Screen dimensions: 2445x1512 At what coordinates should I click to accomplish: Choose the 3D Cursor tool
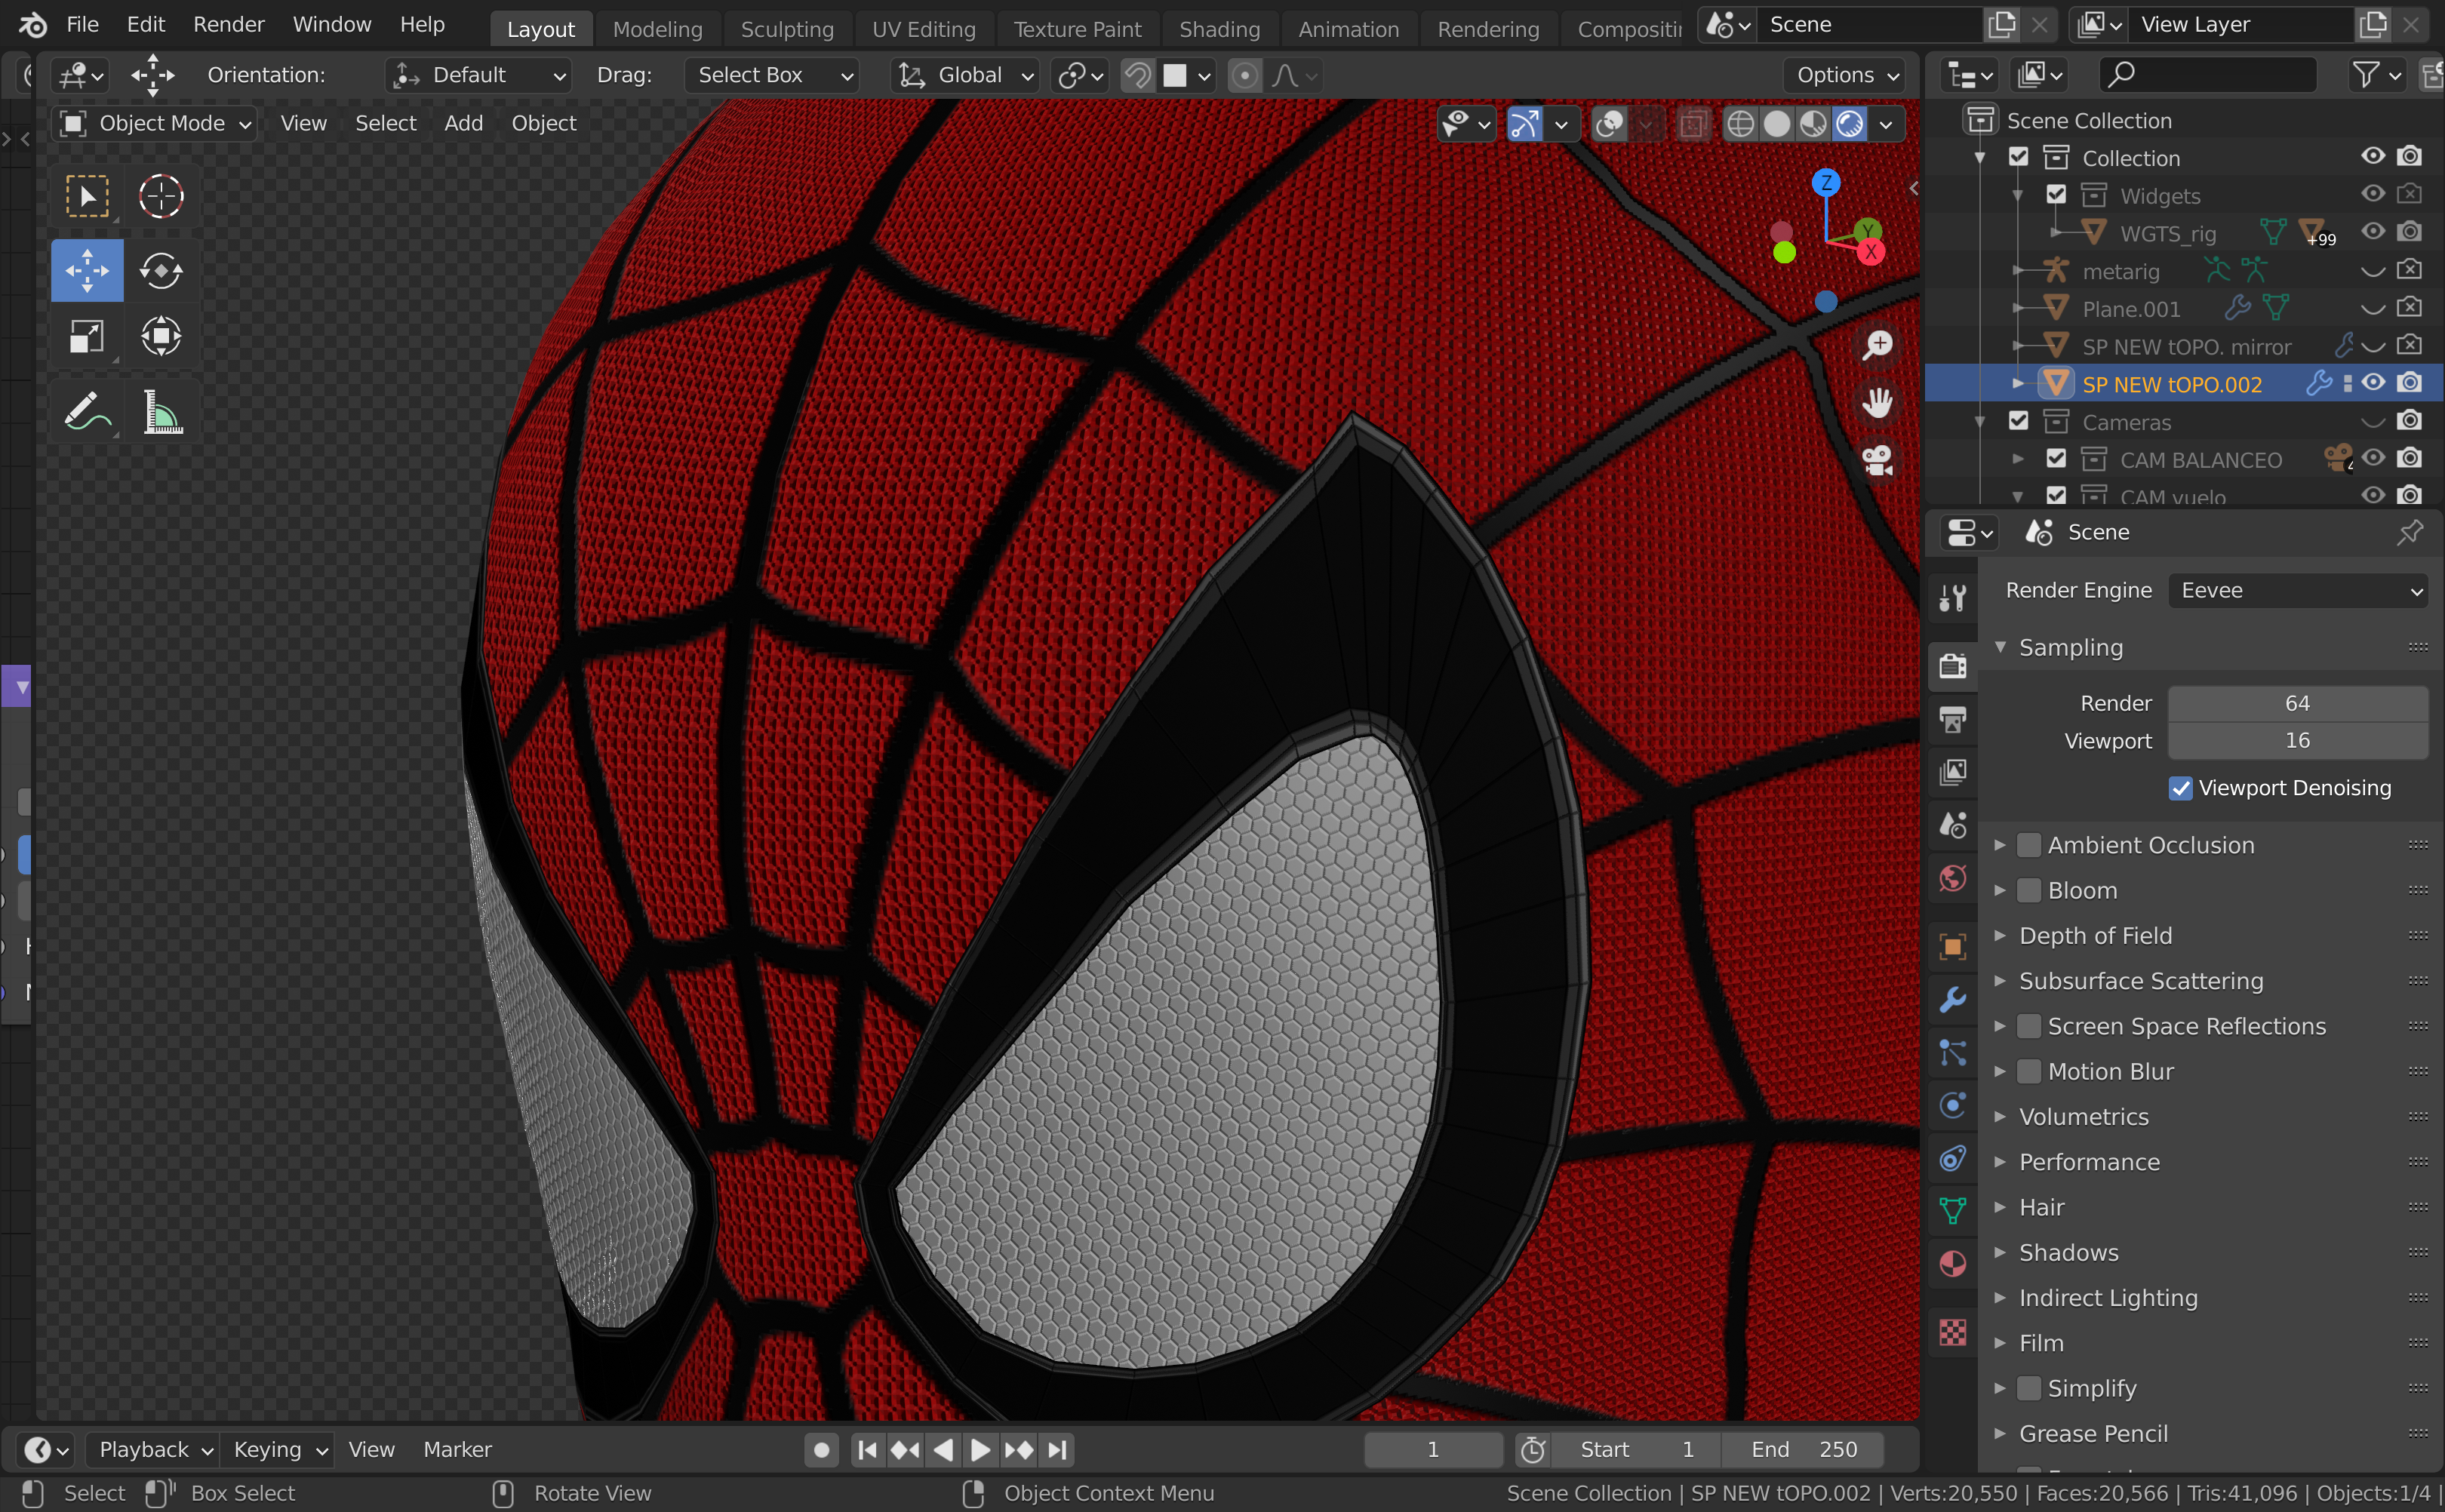161,196
